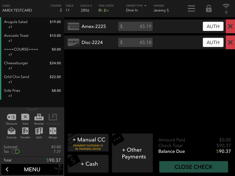Select the Cheeseburger item
The image size is (235, 176).
click(x=33, y=65)
